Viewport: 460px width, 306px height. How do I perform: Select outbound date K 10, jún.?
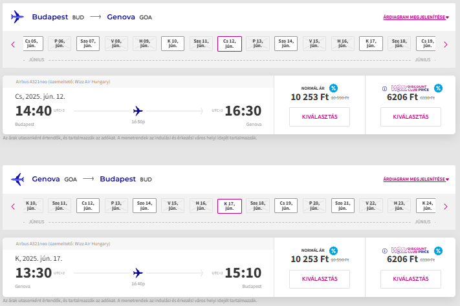[173, 44]
